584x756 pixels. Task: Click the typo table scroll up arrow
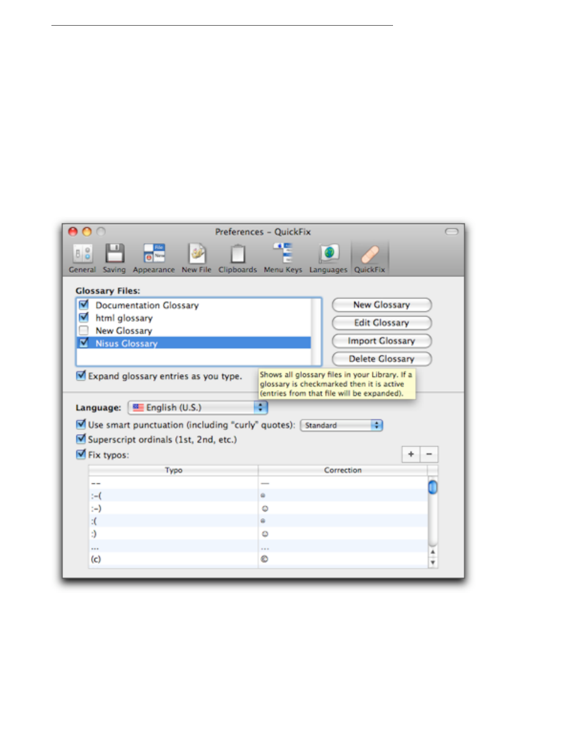point(433,552)
